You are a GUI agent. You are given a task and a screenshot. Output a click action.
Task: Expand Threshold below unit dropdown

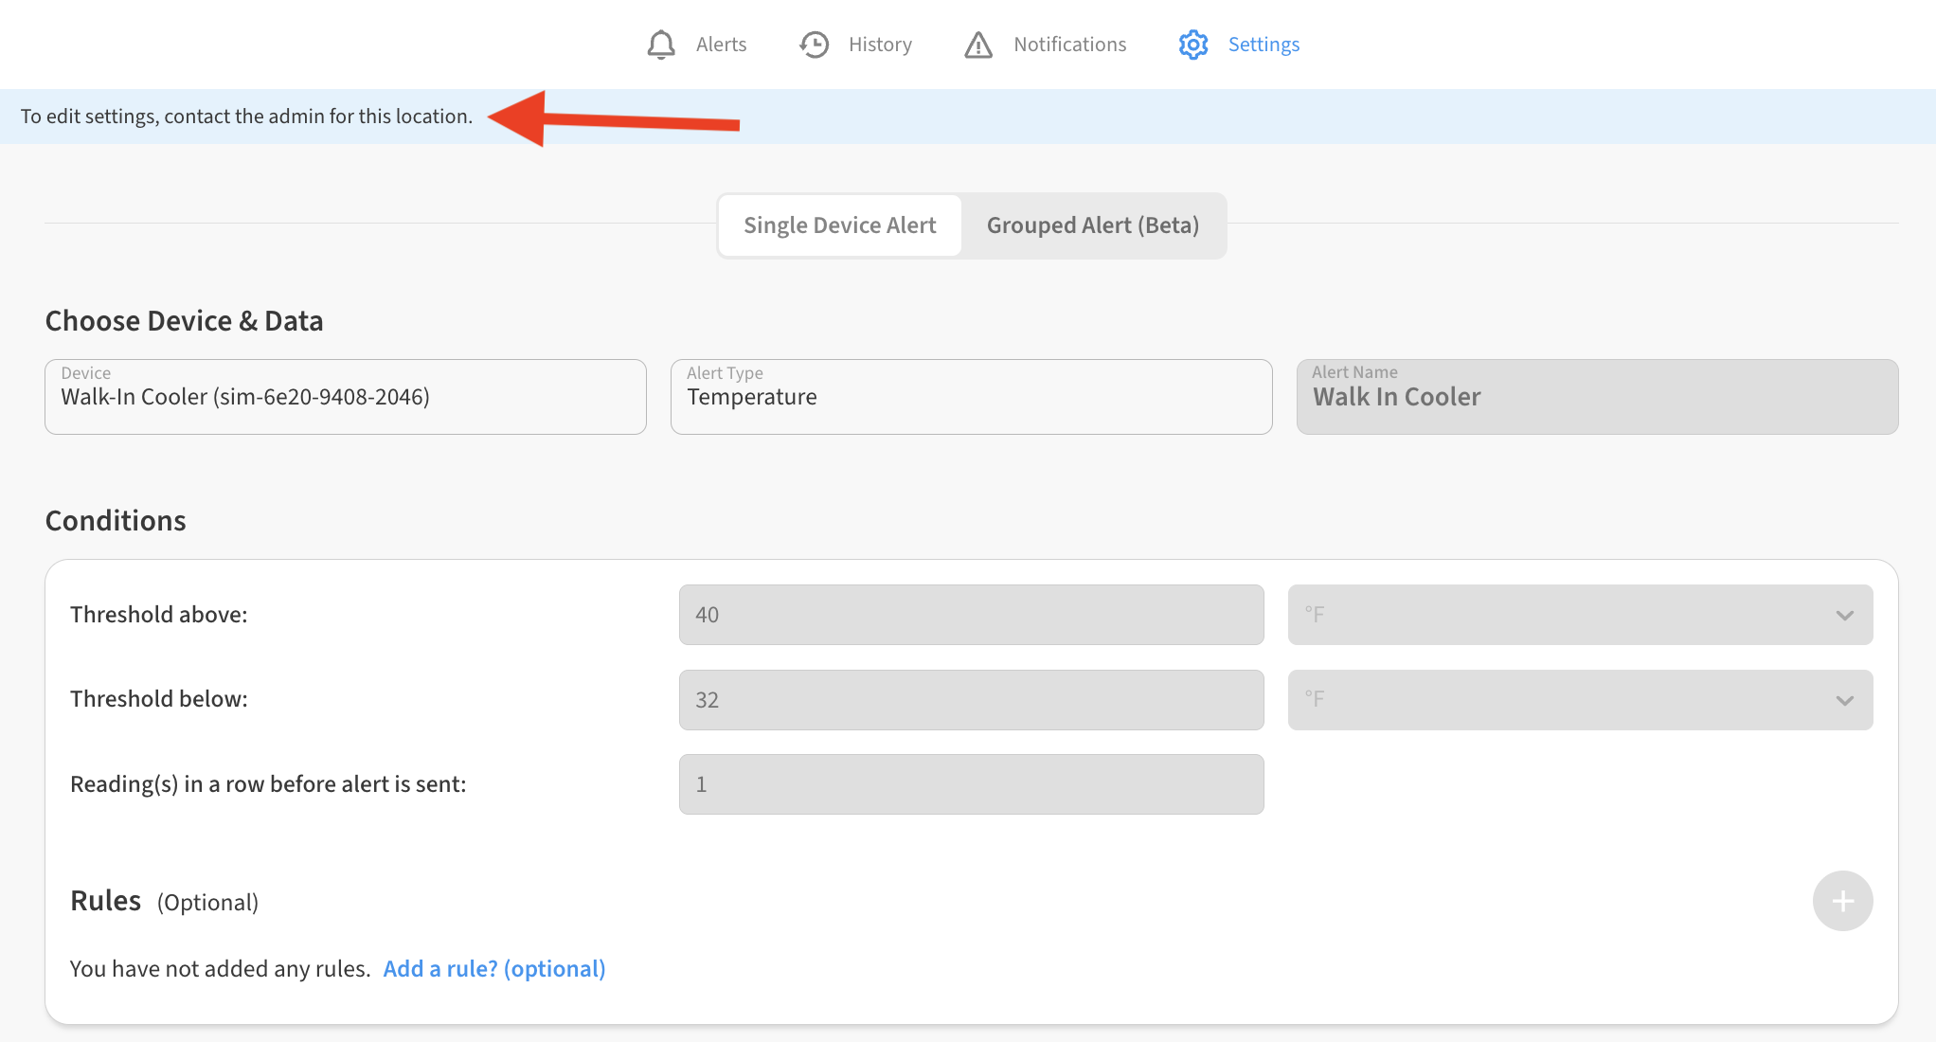[x=1580, y=700]
